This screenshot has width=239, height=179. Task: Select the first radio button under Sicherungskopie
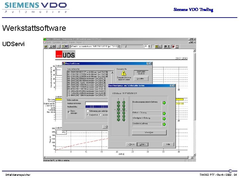tap(88, 115)
